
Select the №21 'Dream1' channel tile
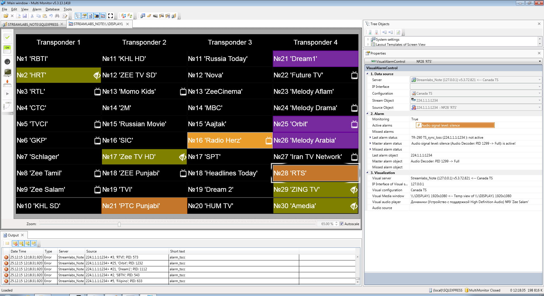click(x=315, y=59)
